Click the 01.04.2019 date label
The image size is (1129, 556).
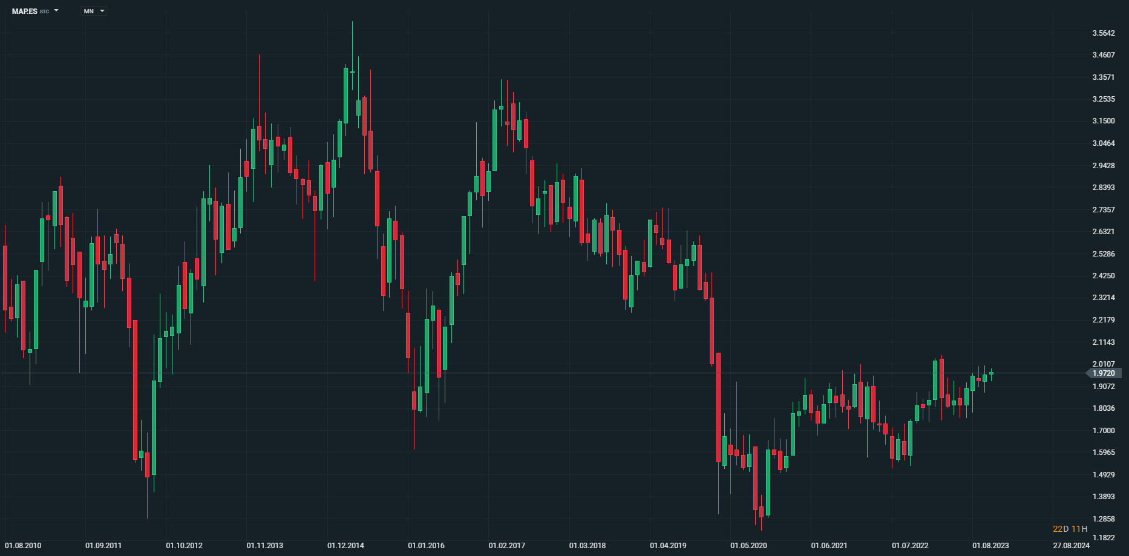point(668,545)
